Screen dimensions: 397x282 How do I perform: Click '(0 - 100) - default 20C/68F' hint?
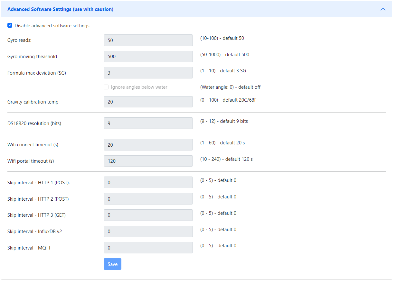point(228,100)
